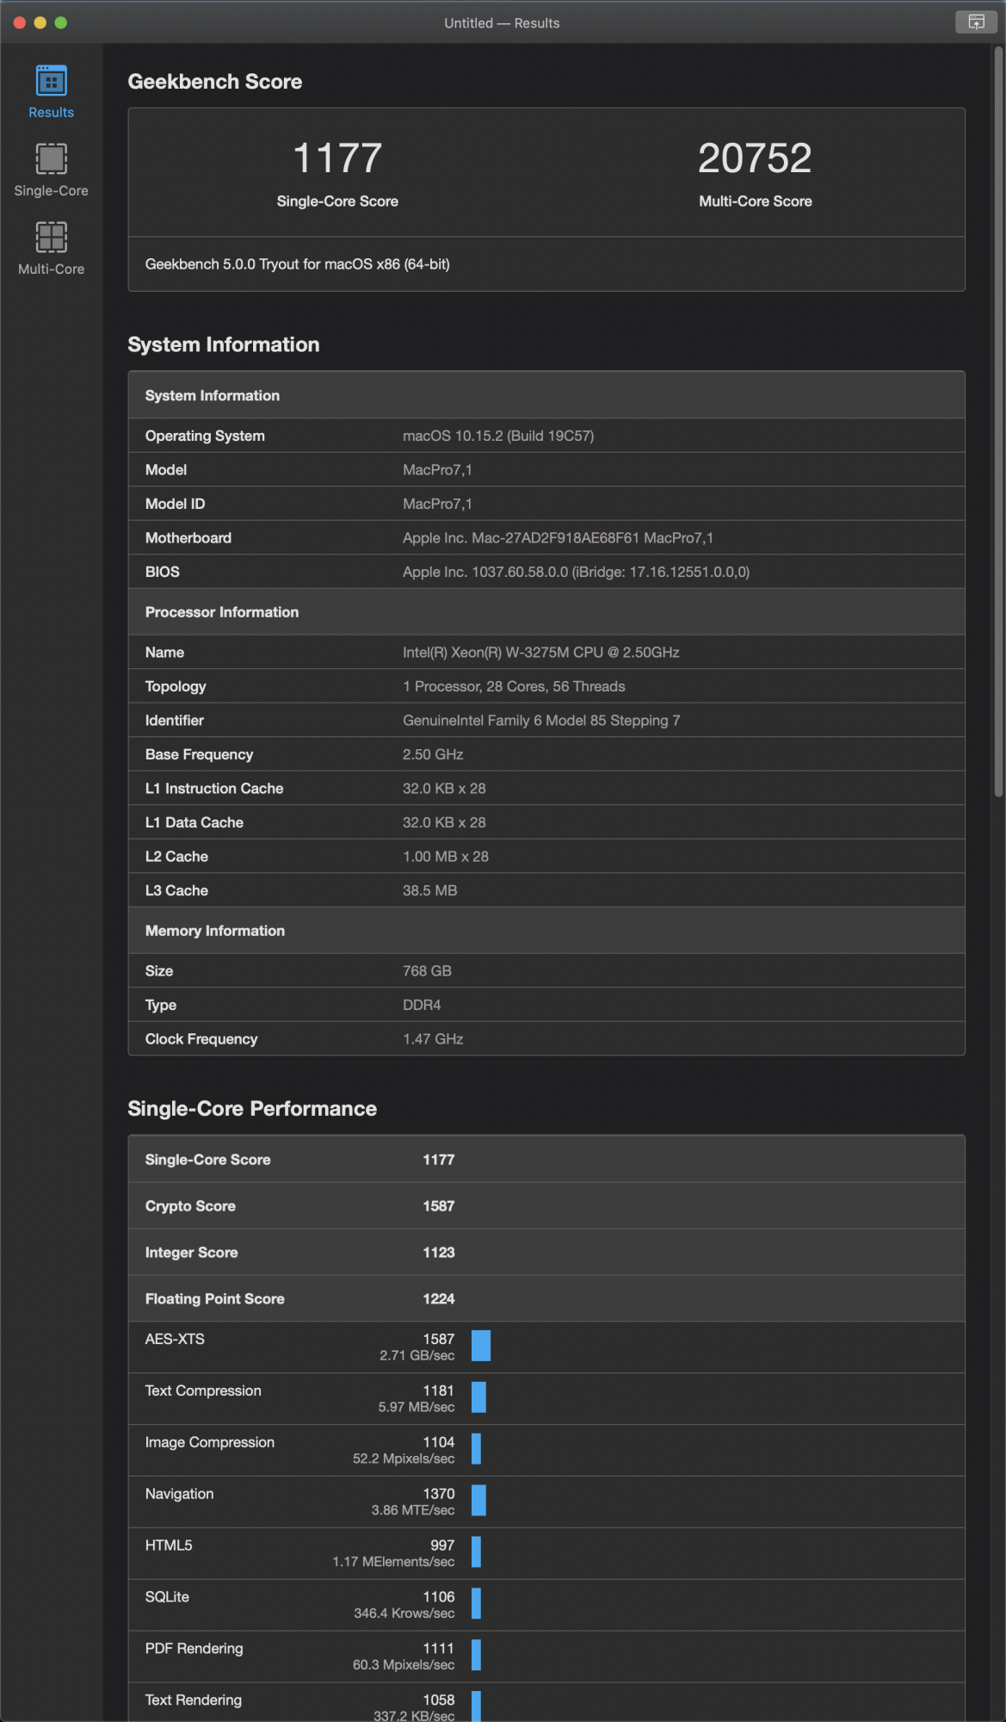The height and width of the screenshot is (1722, 1006).
Task: Click the Integer Score value 1123
Action: pyautogui.click(x=438, y=1253)
